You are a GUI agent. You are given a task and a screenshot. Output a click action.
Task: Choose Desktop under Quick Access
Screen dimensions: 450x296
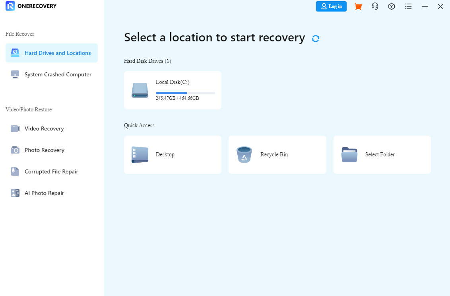(173, 155)
